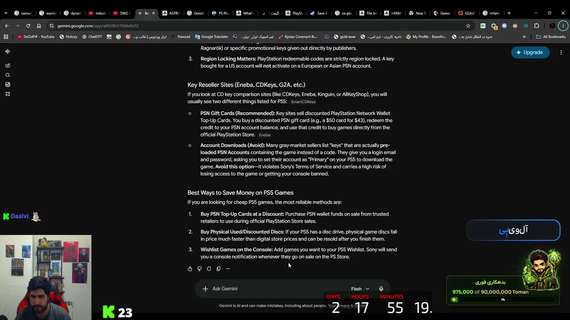Image resolution: width=570 pixels, height=320 pixels.
Task: Click the webcam overlay video thumbnail
Action: (x=45, y=277)
